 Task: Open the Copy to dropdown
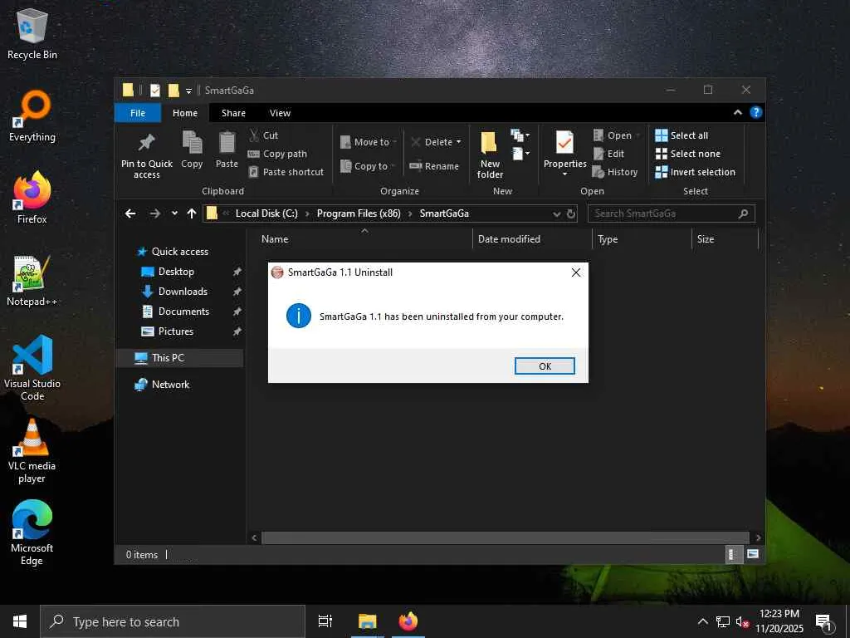point(368,166)
